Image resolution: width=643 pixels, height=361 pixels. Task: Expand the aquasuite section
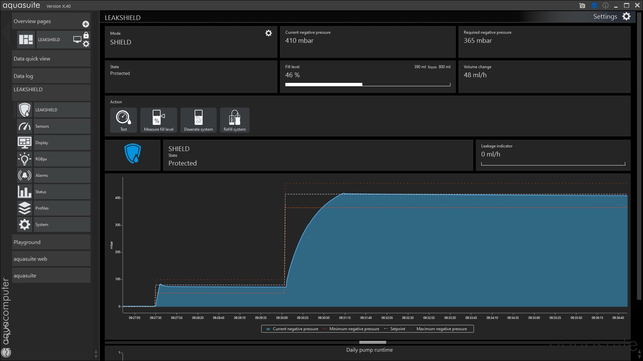(x=51, y=275)
